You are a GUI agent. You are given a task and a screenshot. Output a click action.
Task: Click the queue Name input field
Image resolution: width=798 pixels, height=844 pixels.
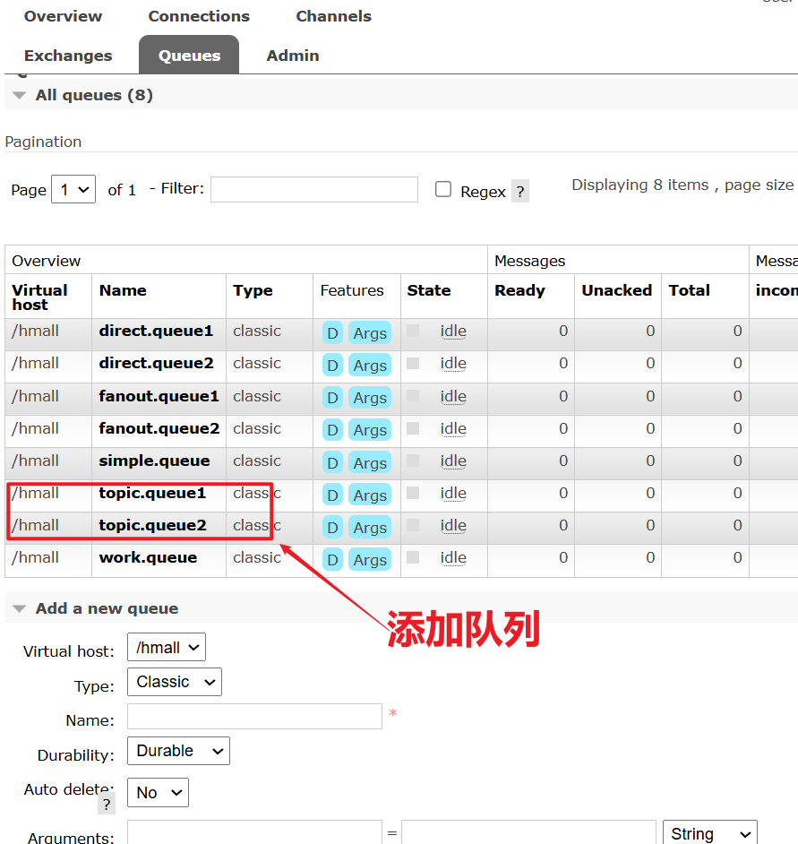point(254,717)
